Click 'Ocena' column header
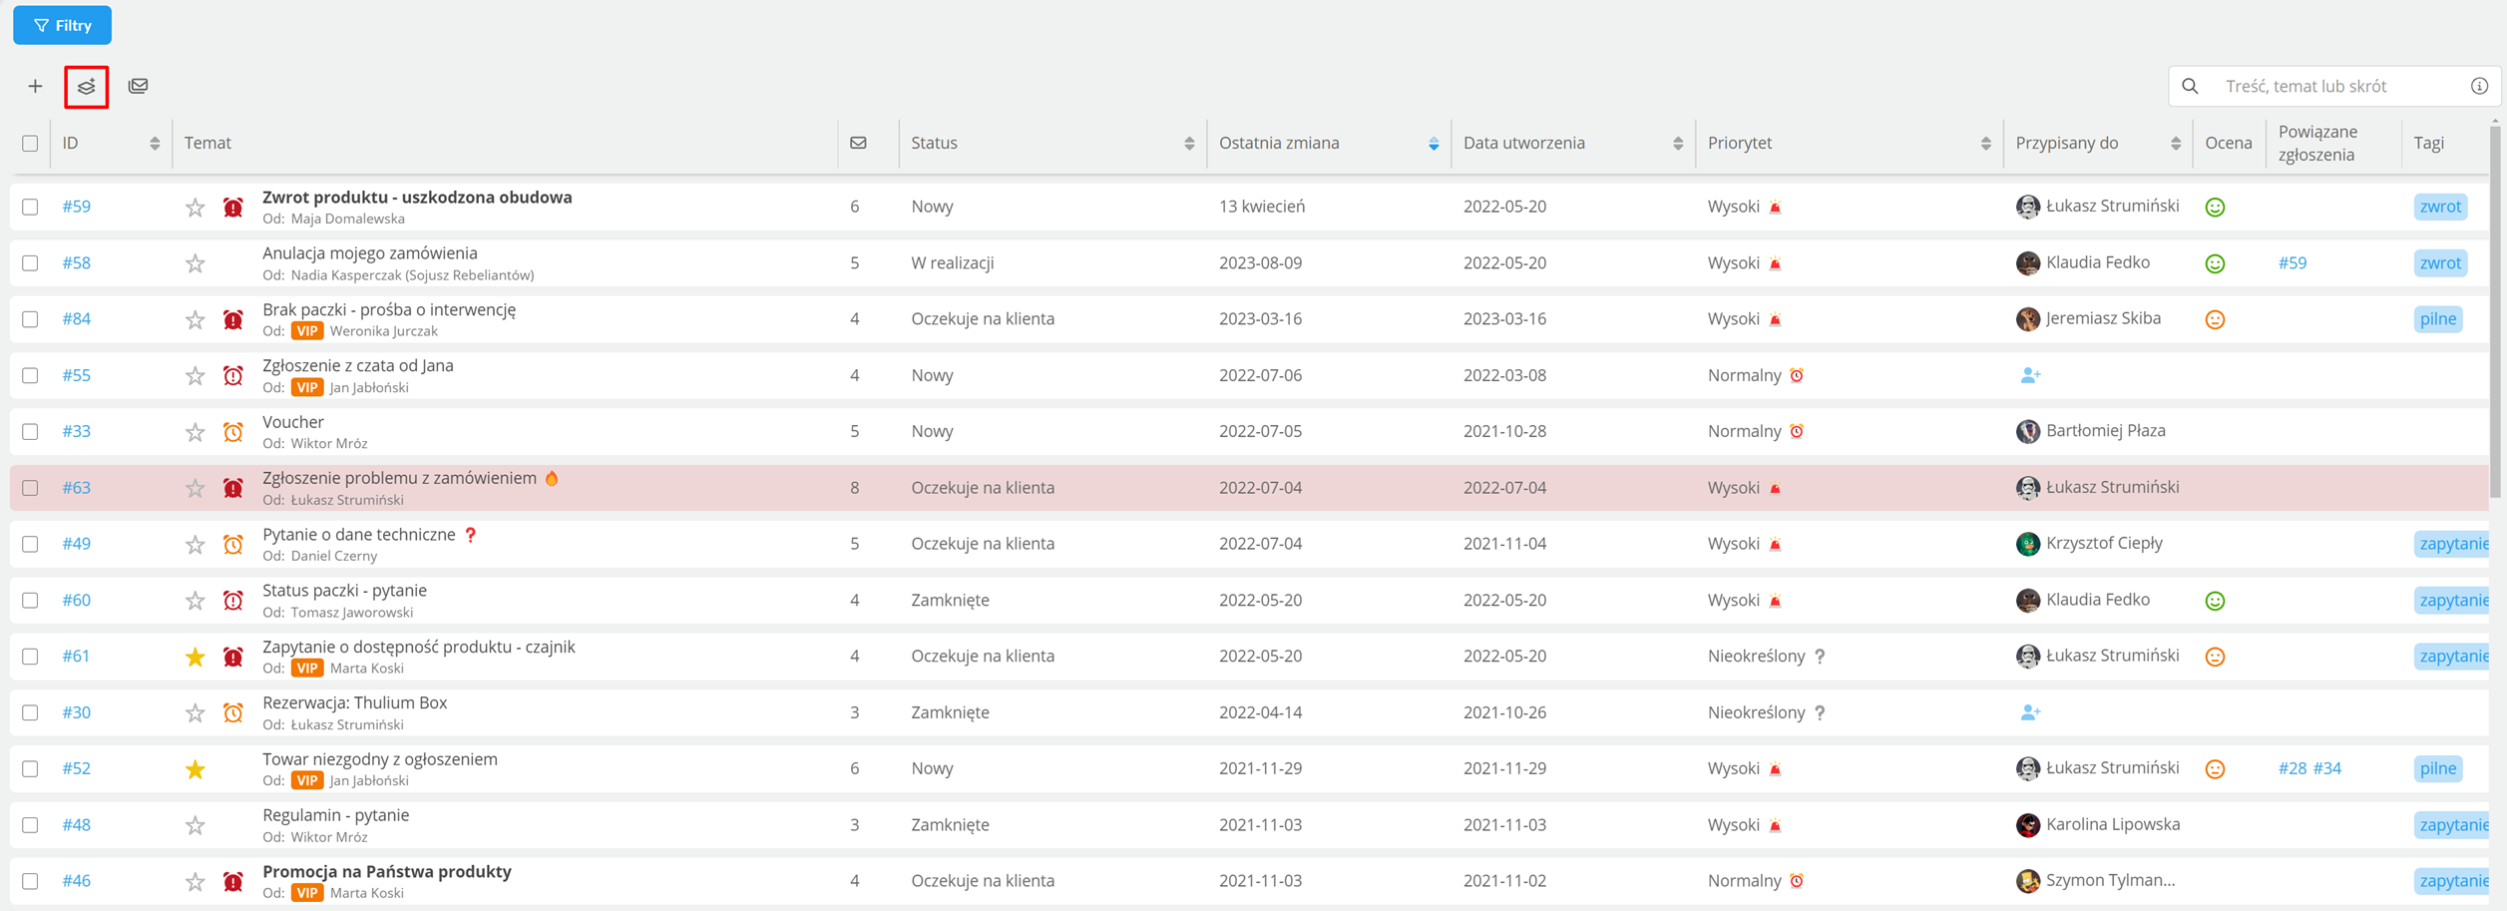This screenshot has height=911, width=2507. 2228,143
